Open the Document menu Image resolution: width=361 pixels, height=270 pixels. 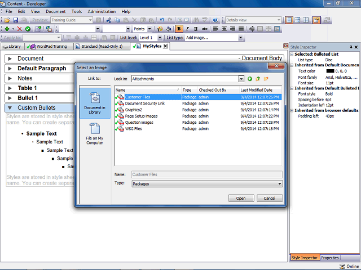(x=55, y=11)
